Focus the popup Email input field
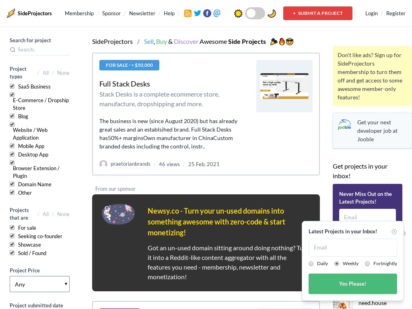This screenshot has width=412, height=309. coord(352,247)
